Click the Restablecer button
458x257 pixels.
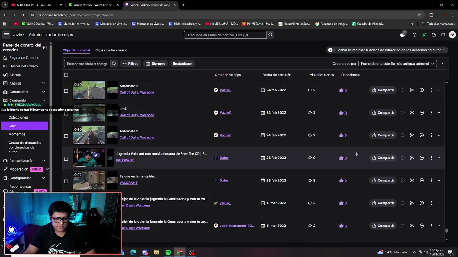pos(182,64)
